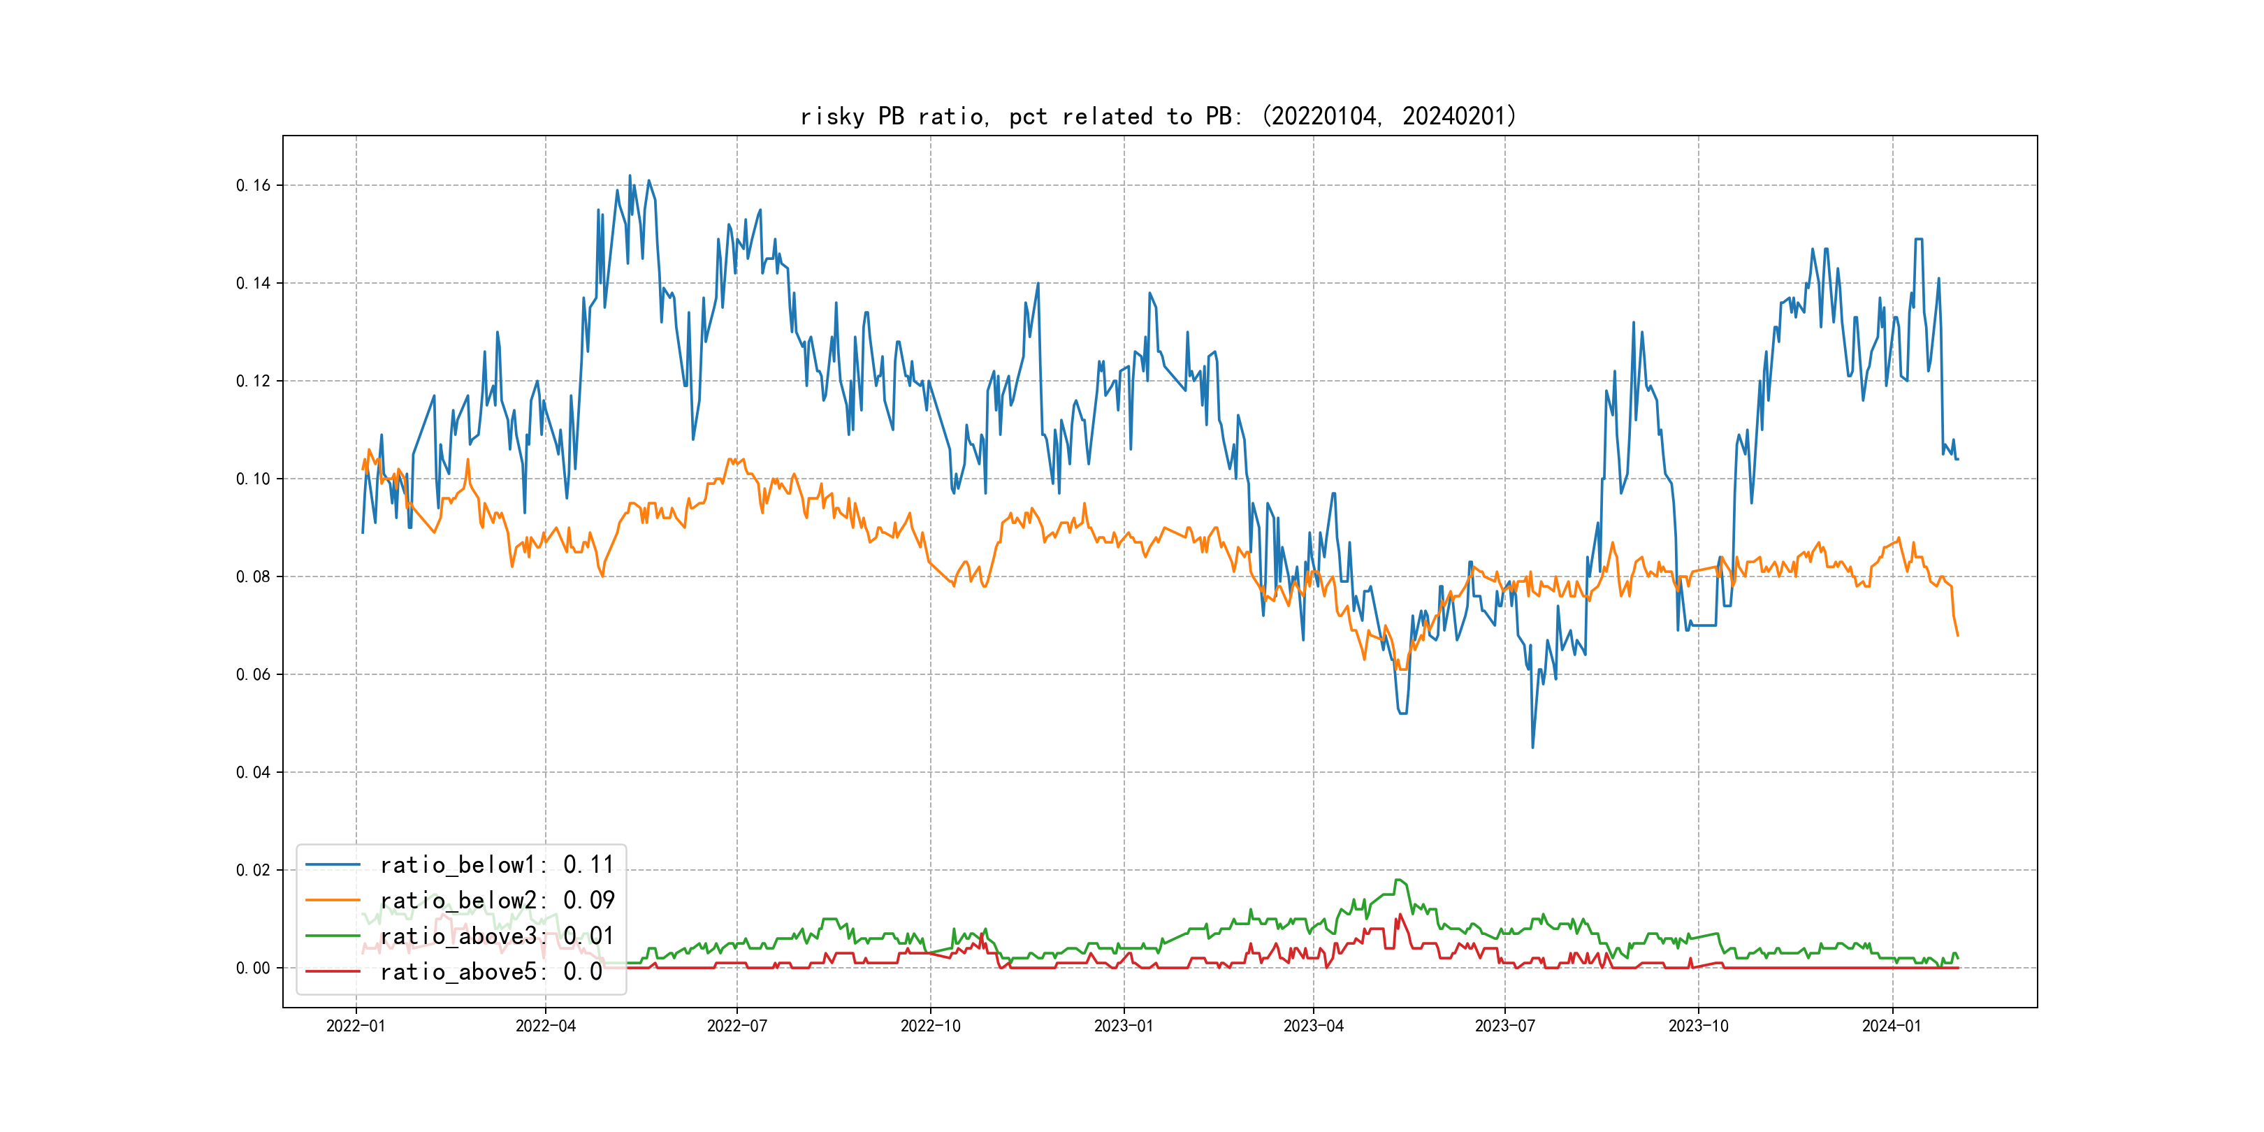Click the ratio_above3 legend label

497,936
